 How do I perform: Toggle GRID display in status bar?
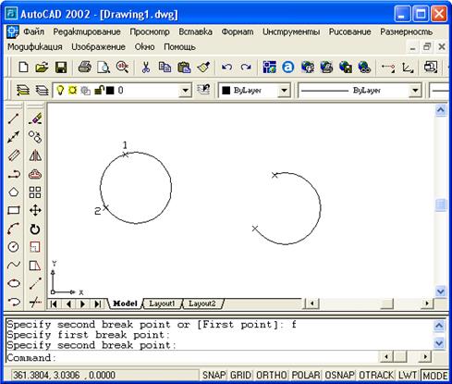(240, 375)
